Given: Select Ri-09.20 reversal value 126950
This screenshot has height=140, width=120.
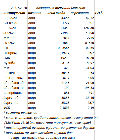Looking at the screenshot, I should tap(82, 28).
